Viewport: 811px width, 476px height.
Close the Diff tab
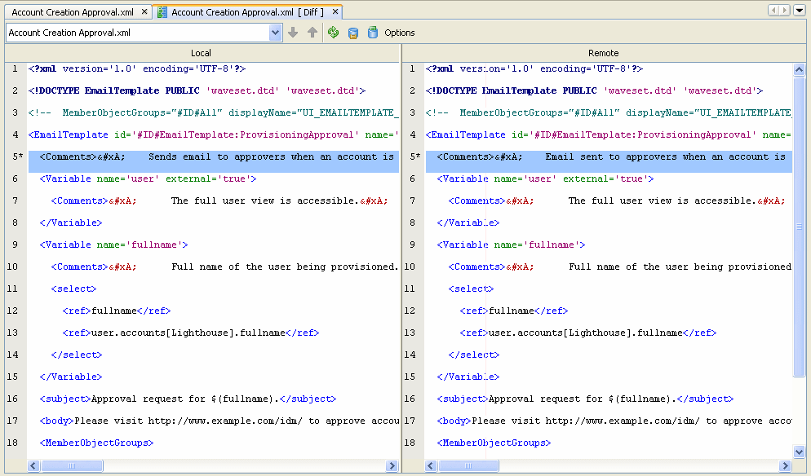tap(335, 11)
